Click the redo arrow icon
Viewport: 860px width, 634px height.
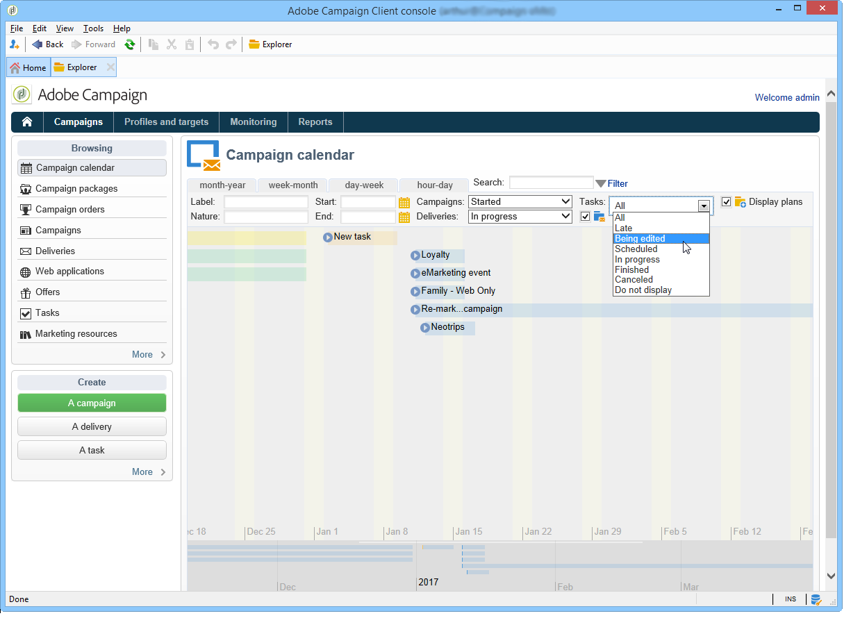coord(231,44)
